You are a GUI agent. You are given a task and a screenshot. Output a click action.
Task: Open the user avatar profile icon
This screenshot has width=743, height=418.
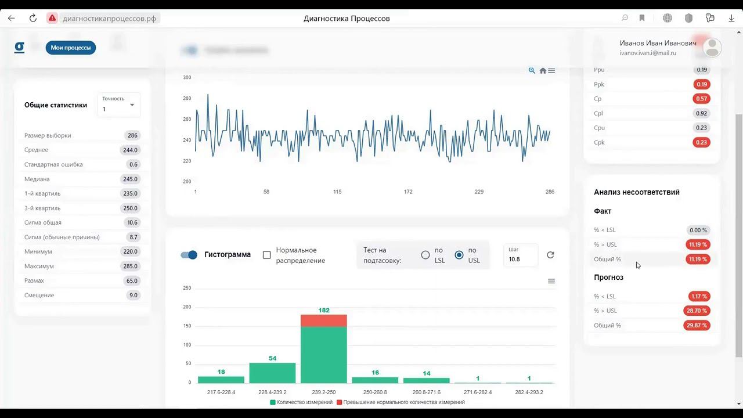tap(712, 48)
